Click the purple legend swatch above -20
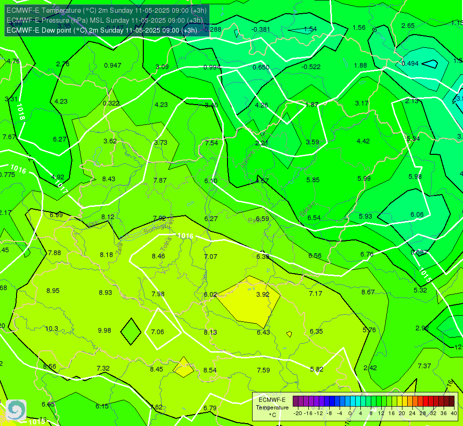The height and width of the screenshot is (426, 463). 296,401
